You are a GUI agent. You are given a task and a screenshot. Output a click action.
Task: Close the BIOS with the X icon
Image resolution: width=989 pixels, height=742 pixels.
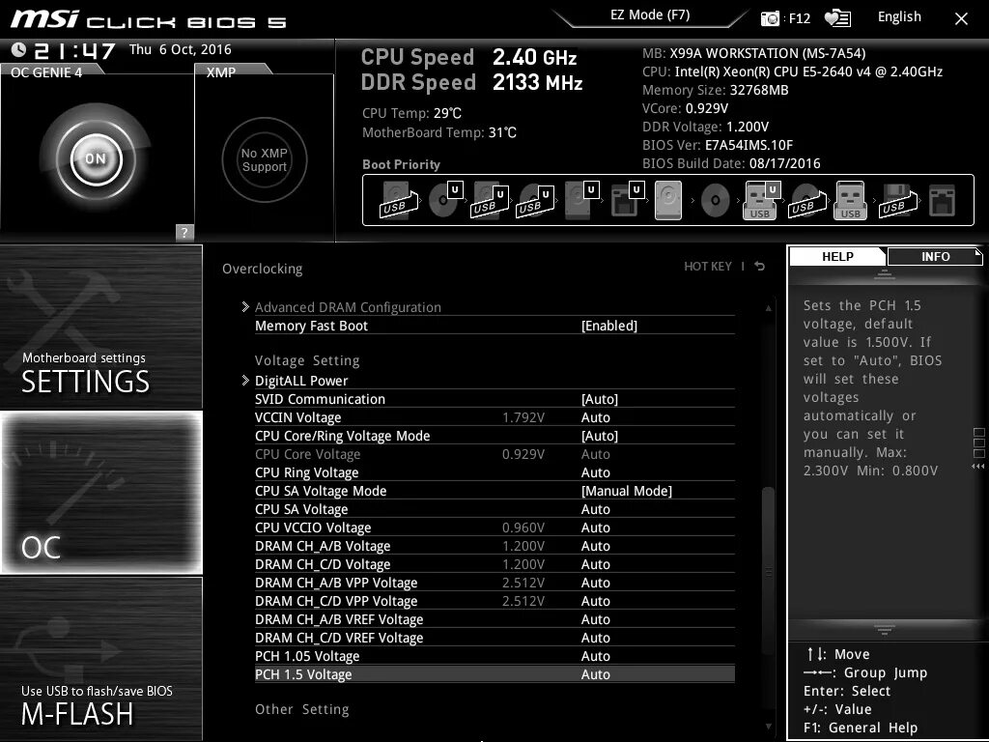coord(961,19)
